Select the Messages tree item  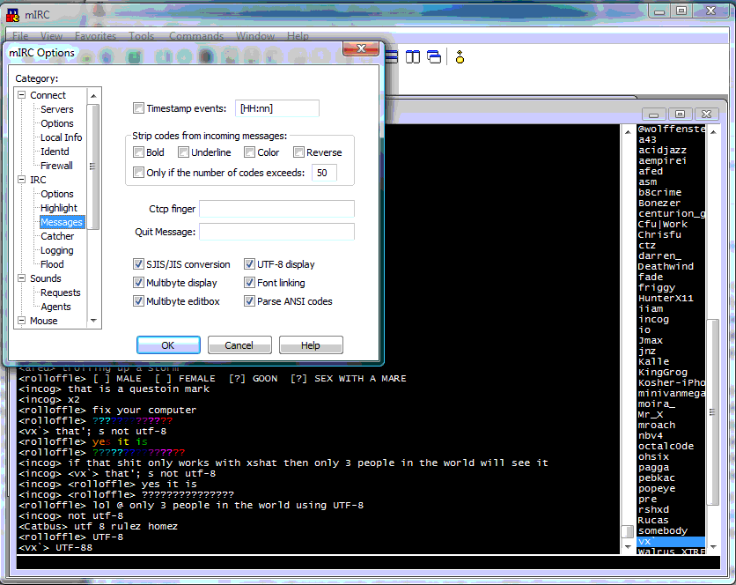[x=62, y=222]
